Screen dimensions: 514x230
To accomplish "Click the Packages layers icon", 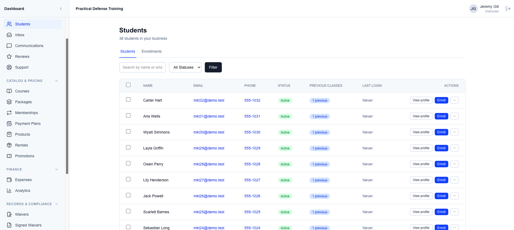I will (x=9, y=102).
